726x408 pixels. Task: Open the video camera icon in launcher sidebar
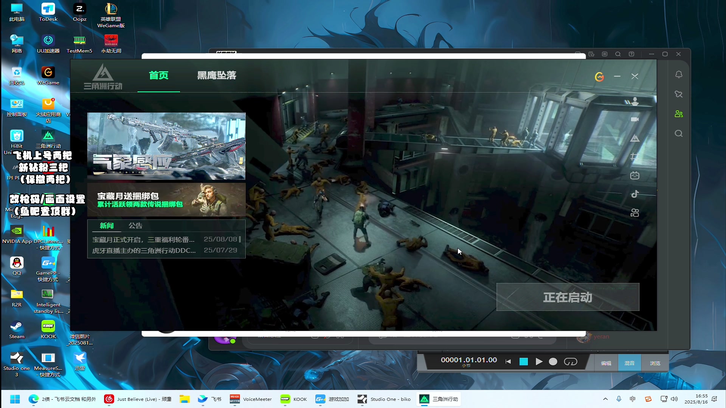pyautogui.click(x=635, y=119)
